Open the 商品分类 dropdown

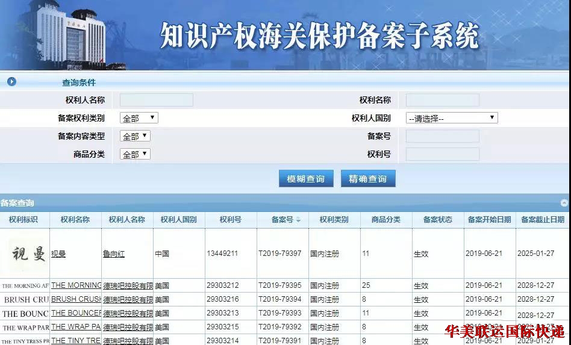pyautogui.click(x=135, y=154)
